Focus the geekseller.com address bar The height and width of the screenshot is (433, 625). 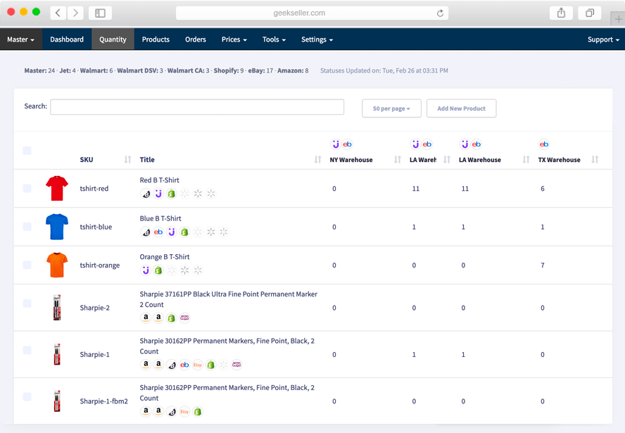coord(312,13)
